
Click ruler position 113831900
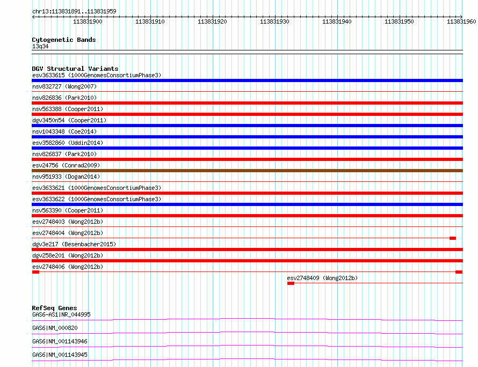tap(88, 21)
